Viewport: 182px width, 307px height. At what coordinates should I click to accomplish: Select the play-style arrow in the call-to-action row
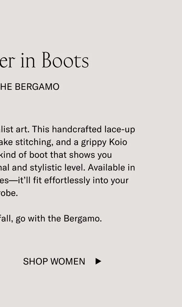98,261
